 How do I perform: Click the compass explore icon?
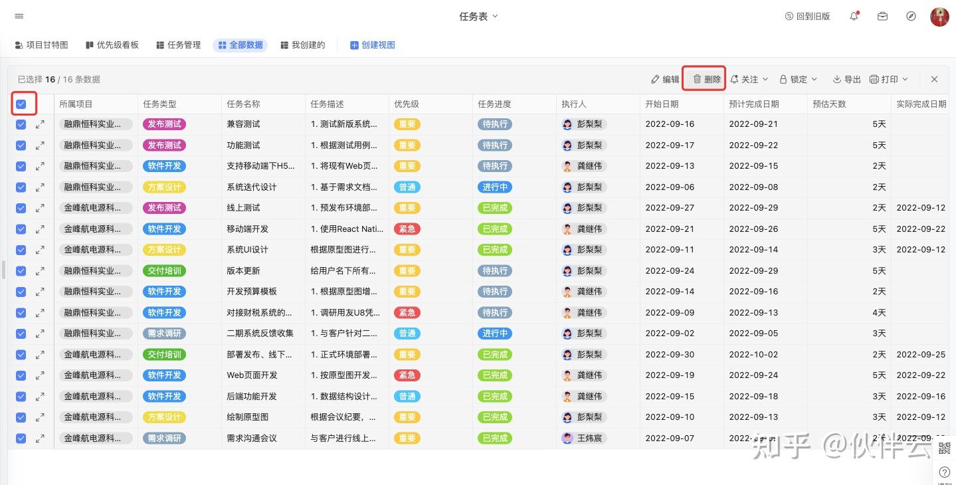click(911, 16)
